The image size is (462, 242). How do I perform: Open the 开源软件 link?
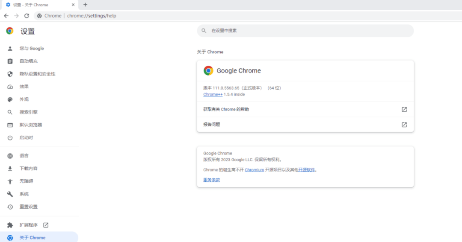click(306, 170)
